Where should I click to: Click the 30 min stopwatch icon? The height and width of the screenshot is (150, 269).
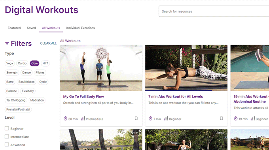coord(65,118)
